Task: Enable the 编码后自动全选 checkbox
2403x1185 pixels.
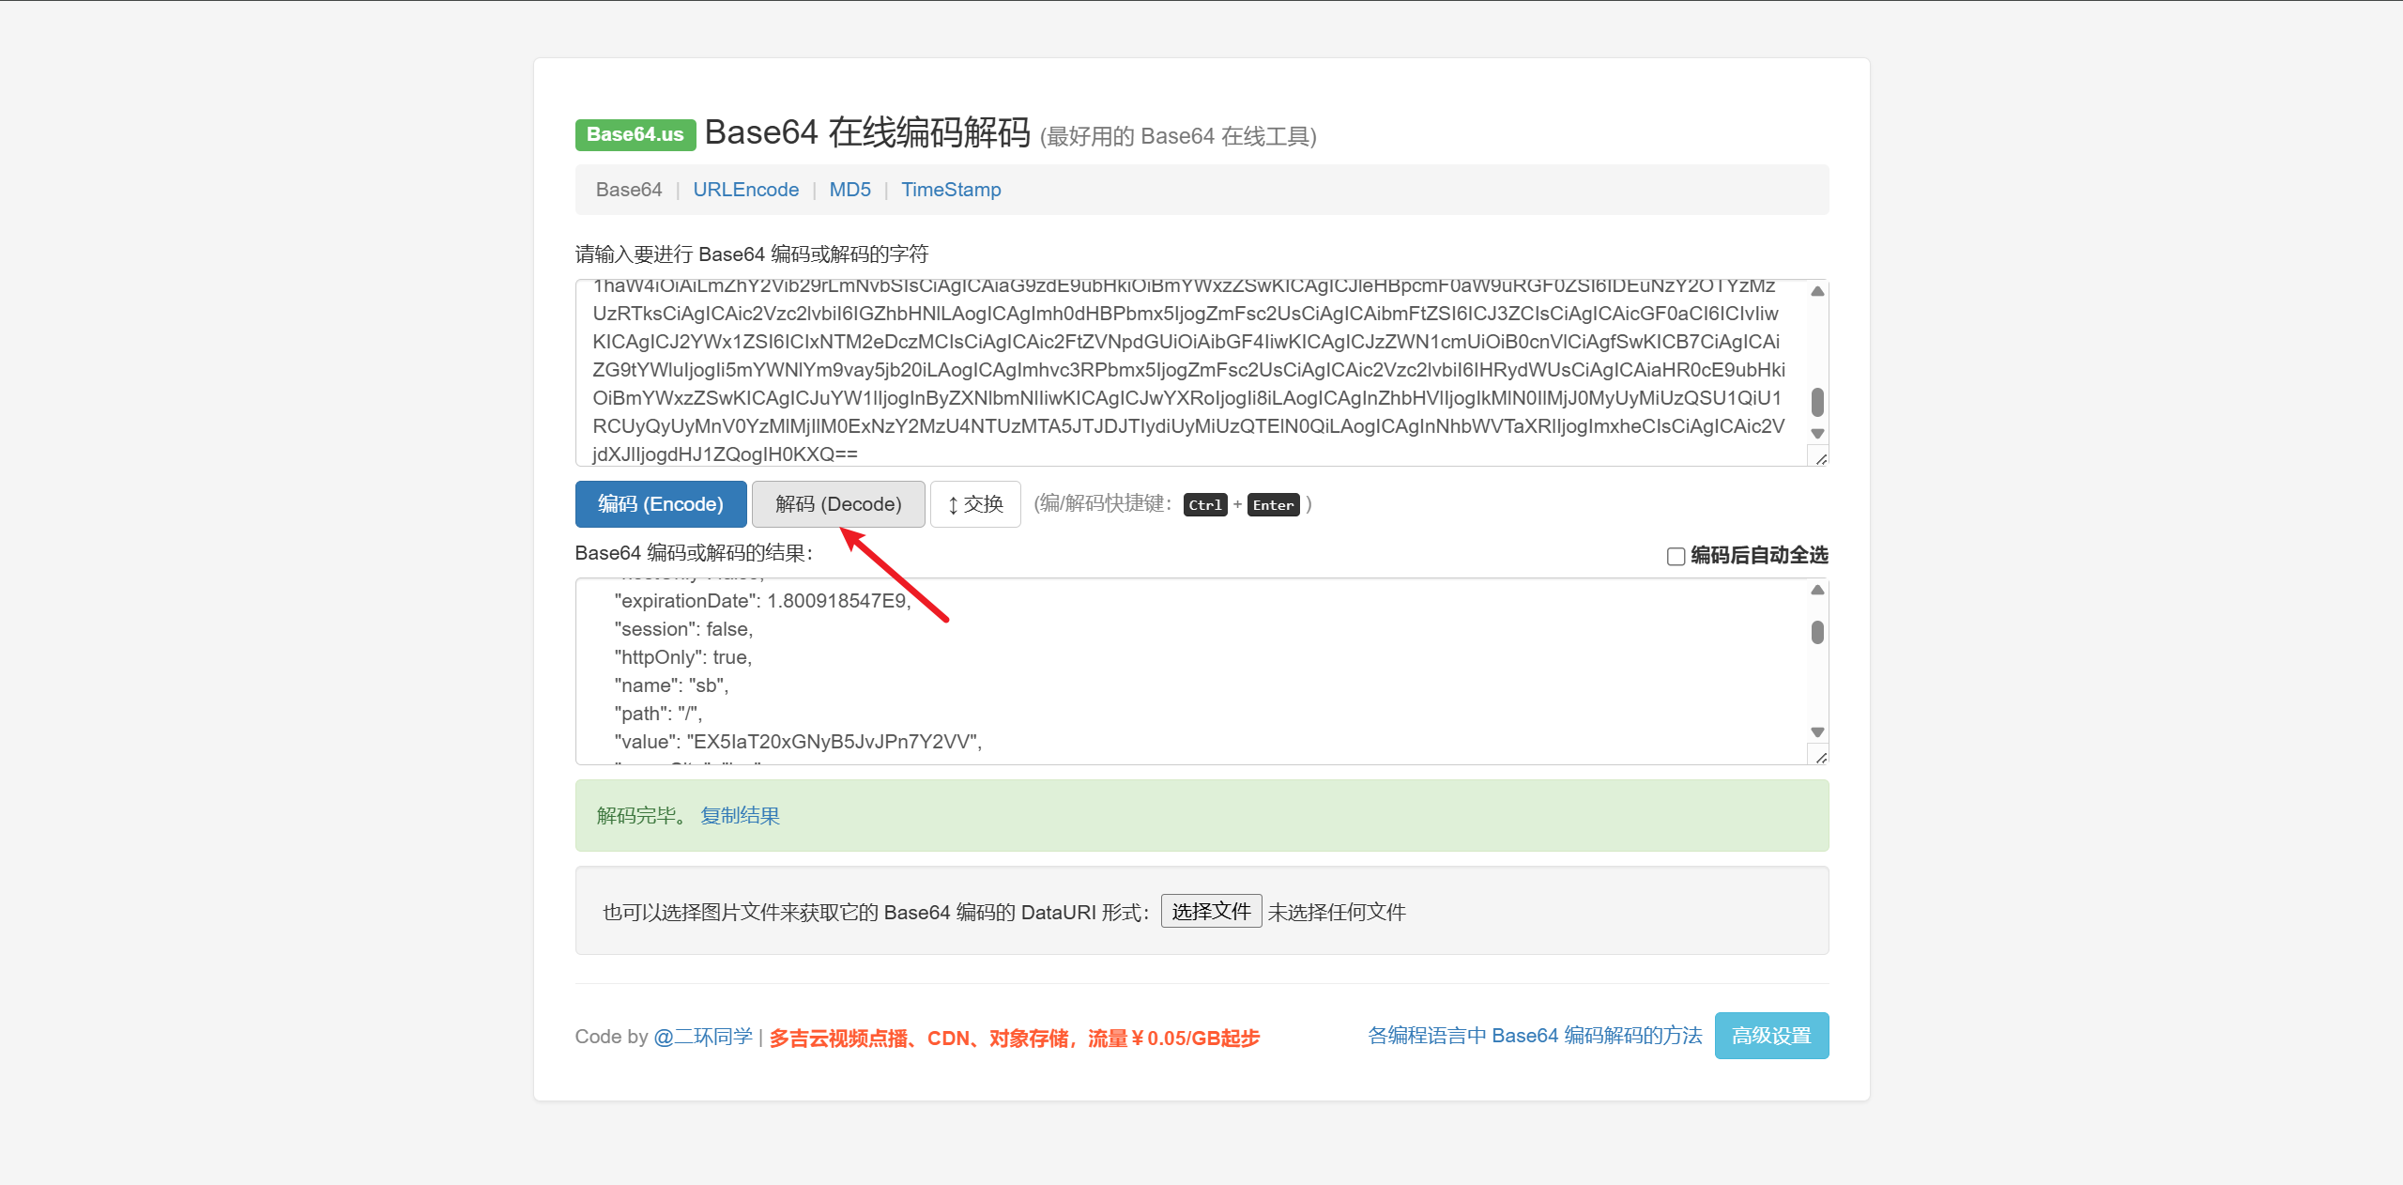Action: 1676,556
